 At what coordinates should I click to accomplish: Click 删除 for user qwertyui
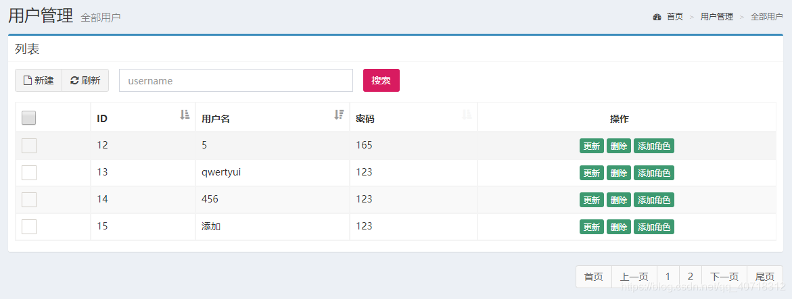pyautogui.click(x=619, y=173)
